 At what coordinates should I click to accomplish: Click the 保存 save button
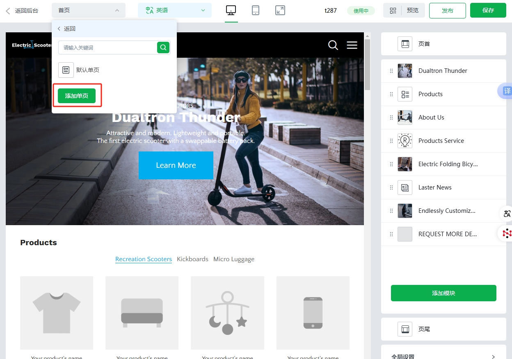tap(488, 11)
